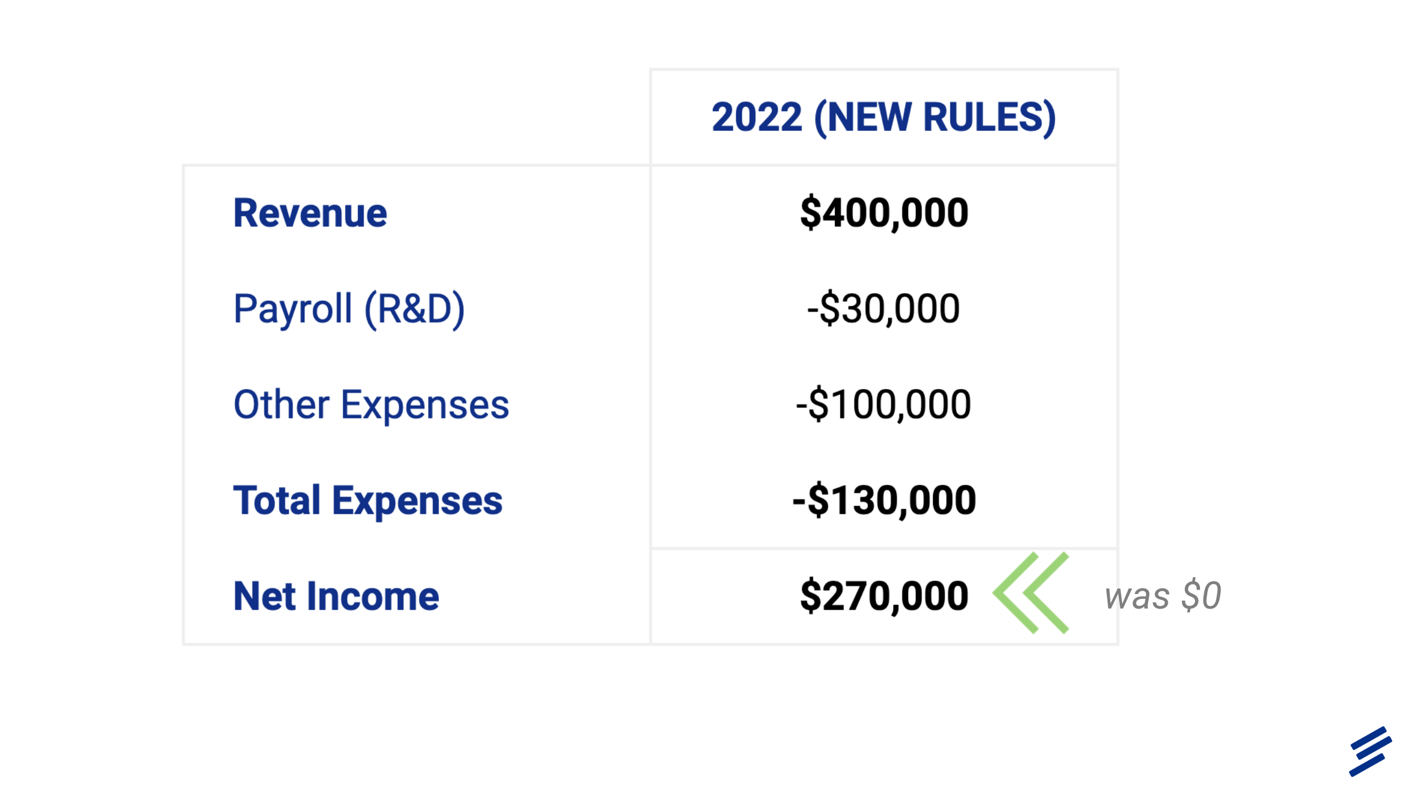1428x798 pixels.
Task: Click the gray "$0" annotation amount
Action: (x=1201, y=595)
